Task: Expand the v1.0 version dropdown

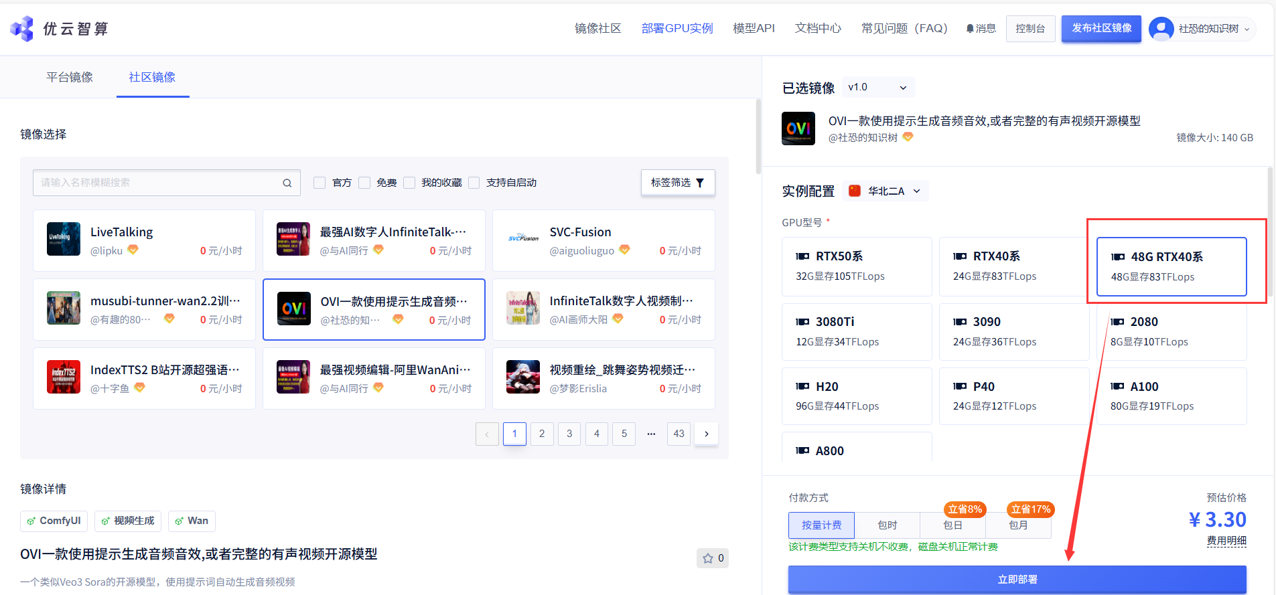Action: [877, 88]
